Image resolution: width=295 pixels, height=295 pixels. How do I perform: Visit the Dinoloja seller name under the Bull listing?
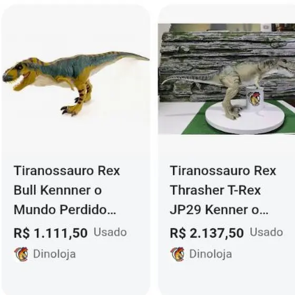(x=54, y=254)
